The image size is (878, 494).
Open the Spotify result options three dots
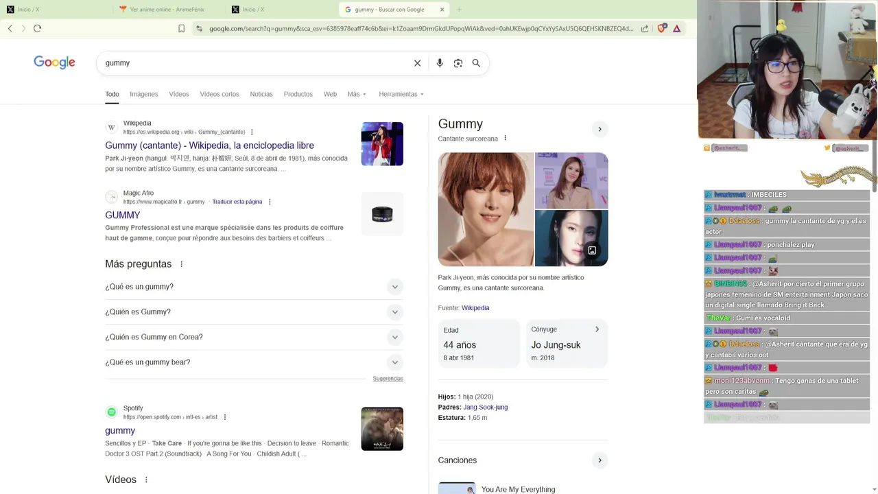tap(224, 417)
